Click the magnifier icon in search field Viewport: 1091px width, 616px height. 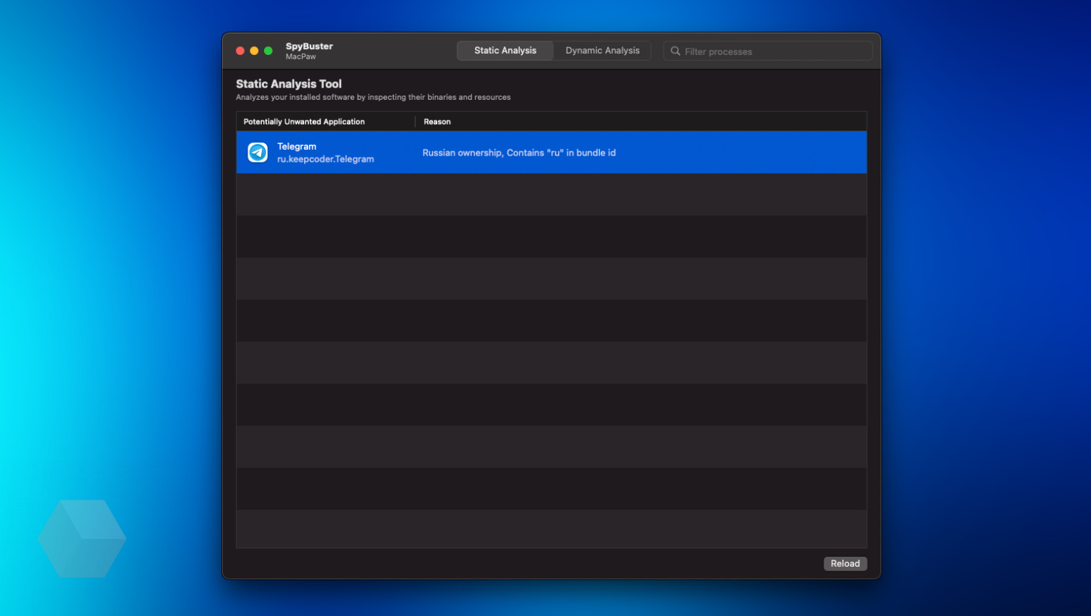pos(675,51)
